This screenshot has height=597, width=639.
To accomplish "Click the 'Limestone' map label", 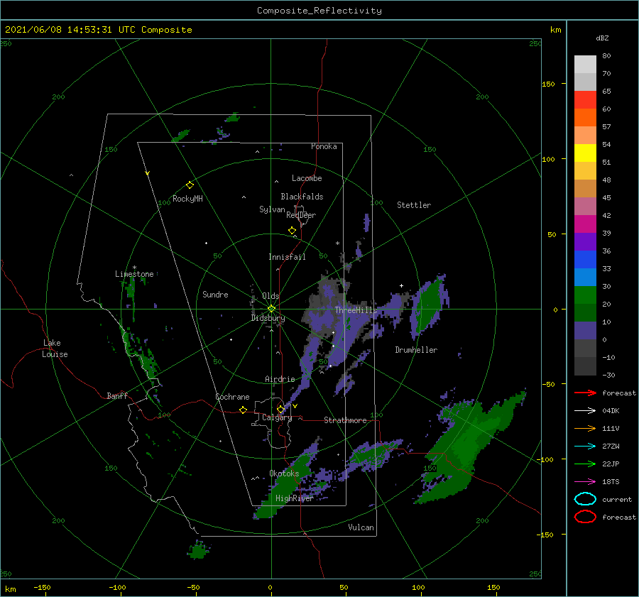I will point(134,274).
